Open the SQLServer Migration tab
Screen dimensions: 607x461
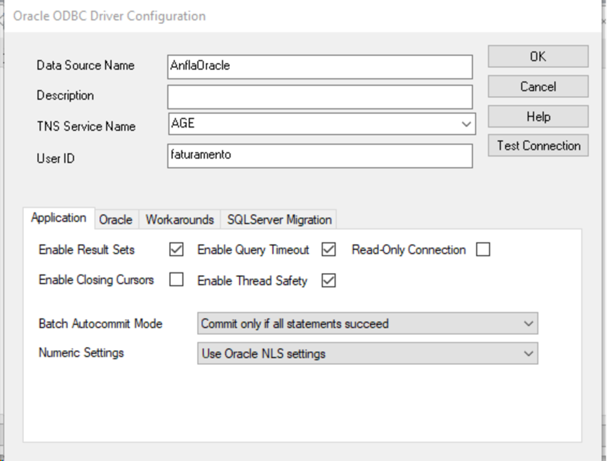click(x=279, y=220)
